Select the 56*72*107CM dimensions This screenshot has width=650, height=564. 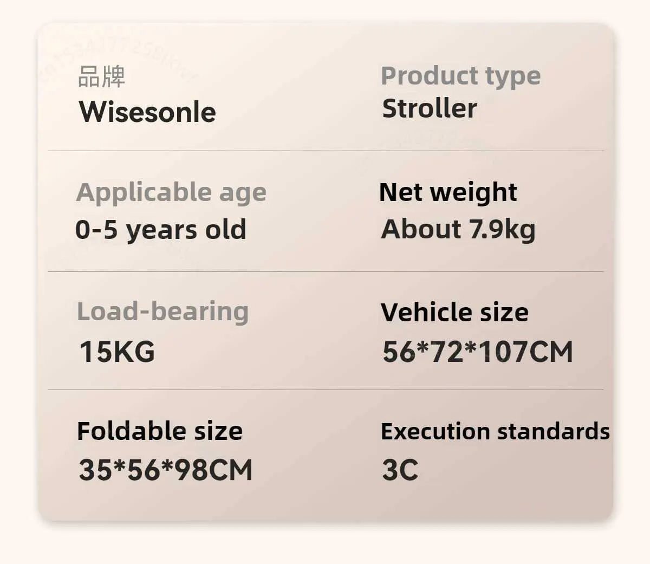coord(477,351)
